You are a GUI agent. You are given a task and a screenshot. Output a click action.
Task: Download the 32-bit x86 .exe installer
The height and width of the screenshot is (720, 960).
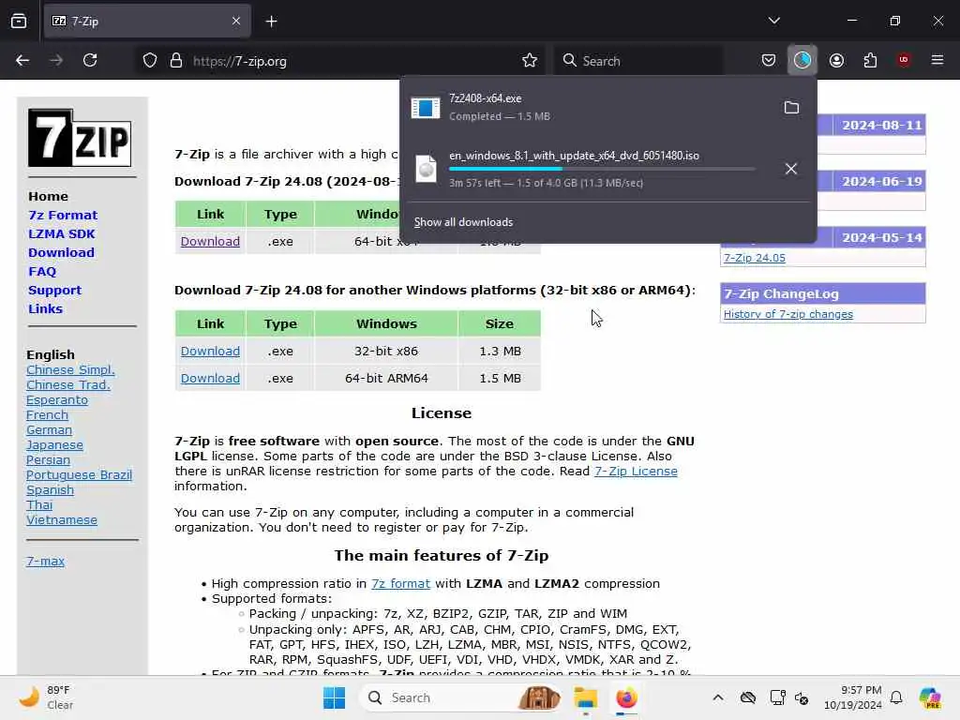(210, 352)
